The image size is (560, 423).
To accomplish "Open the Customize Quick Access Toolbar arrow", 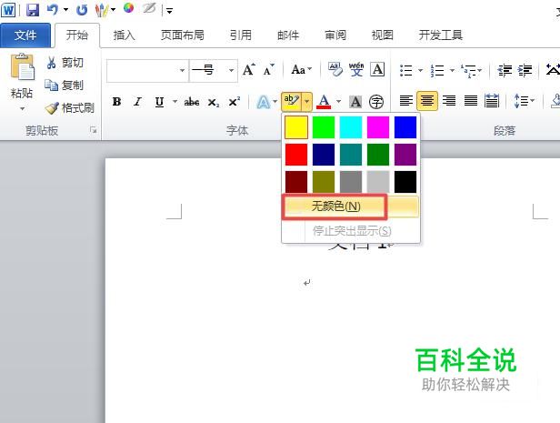I will point(170,11).
